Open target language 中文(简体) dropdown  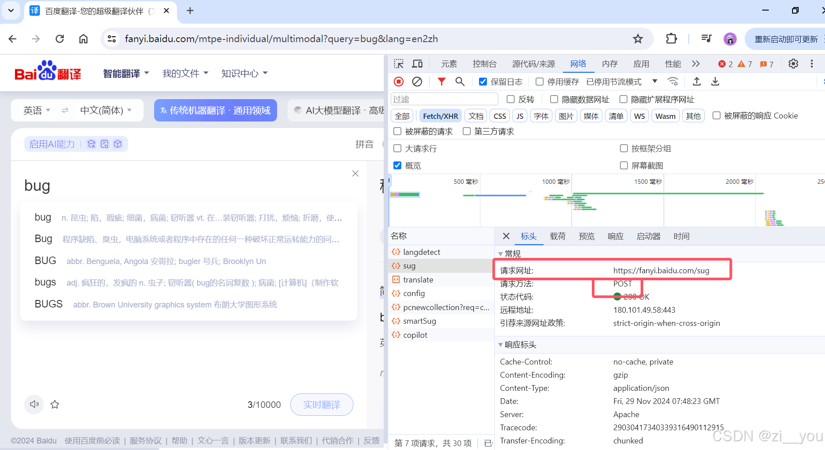(x=106, y=111)
